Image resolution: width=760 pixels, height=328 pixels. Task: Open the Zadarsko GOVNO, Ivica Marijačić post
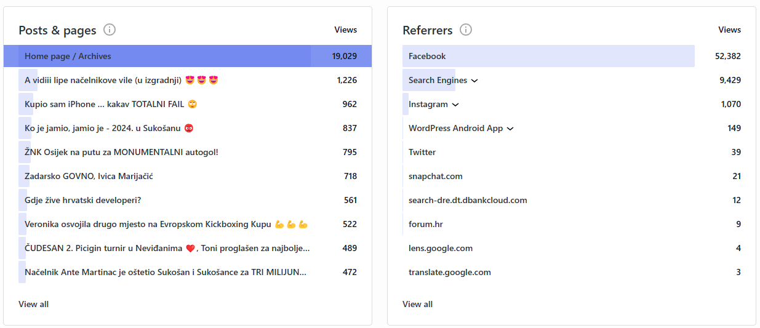(x=89, y=176)
